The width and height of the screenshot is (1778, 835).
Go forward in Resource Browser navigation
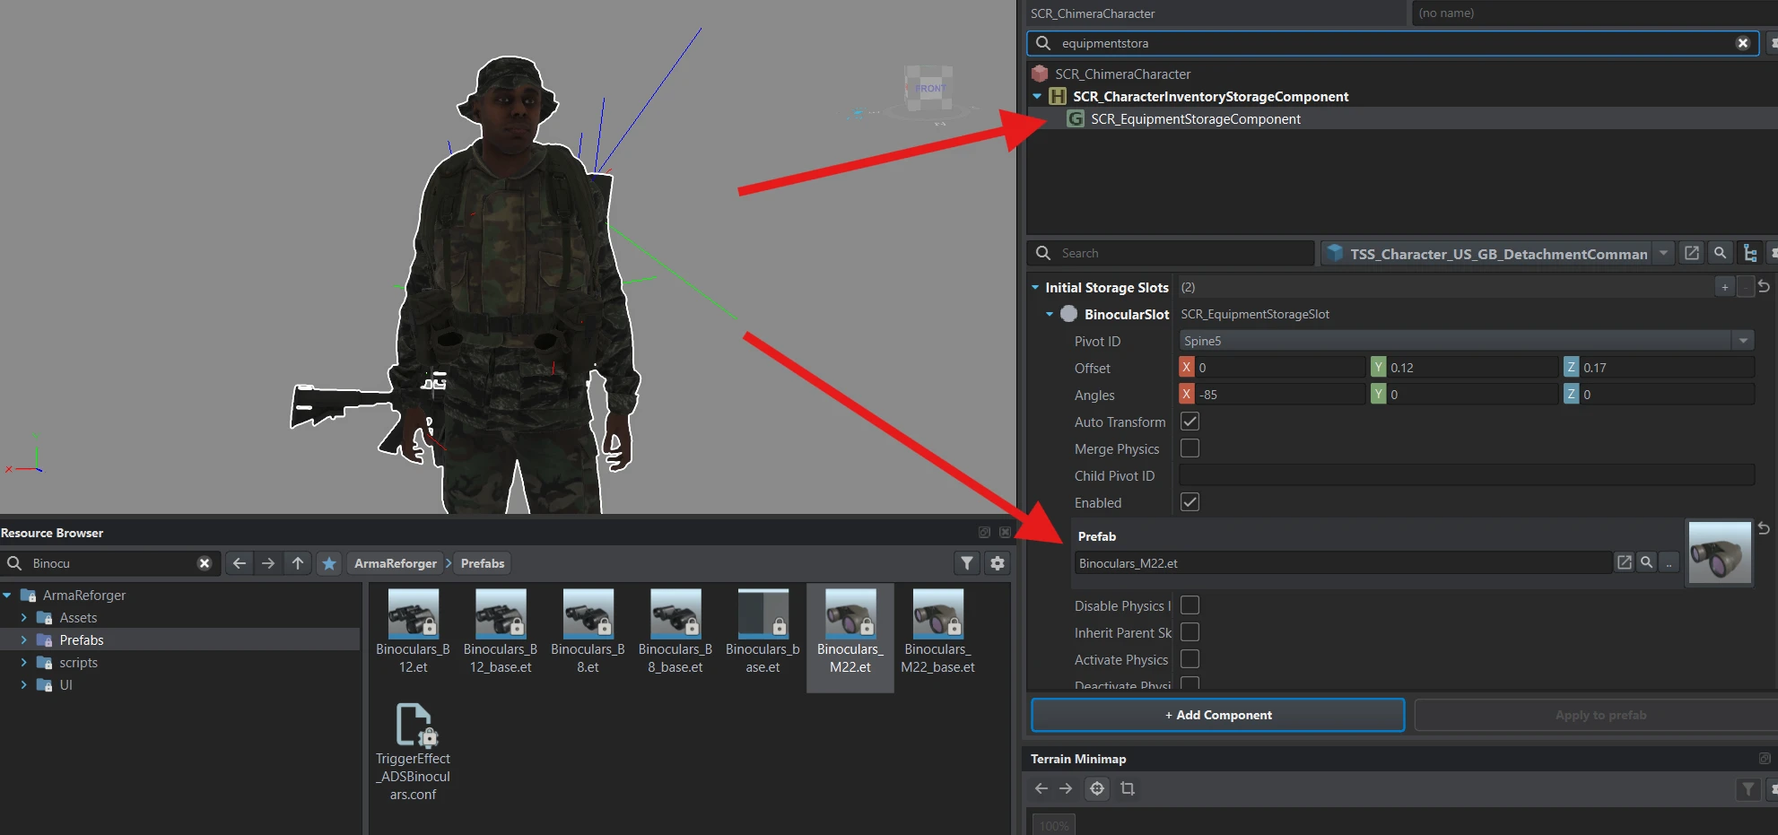(x=268, y=563)
